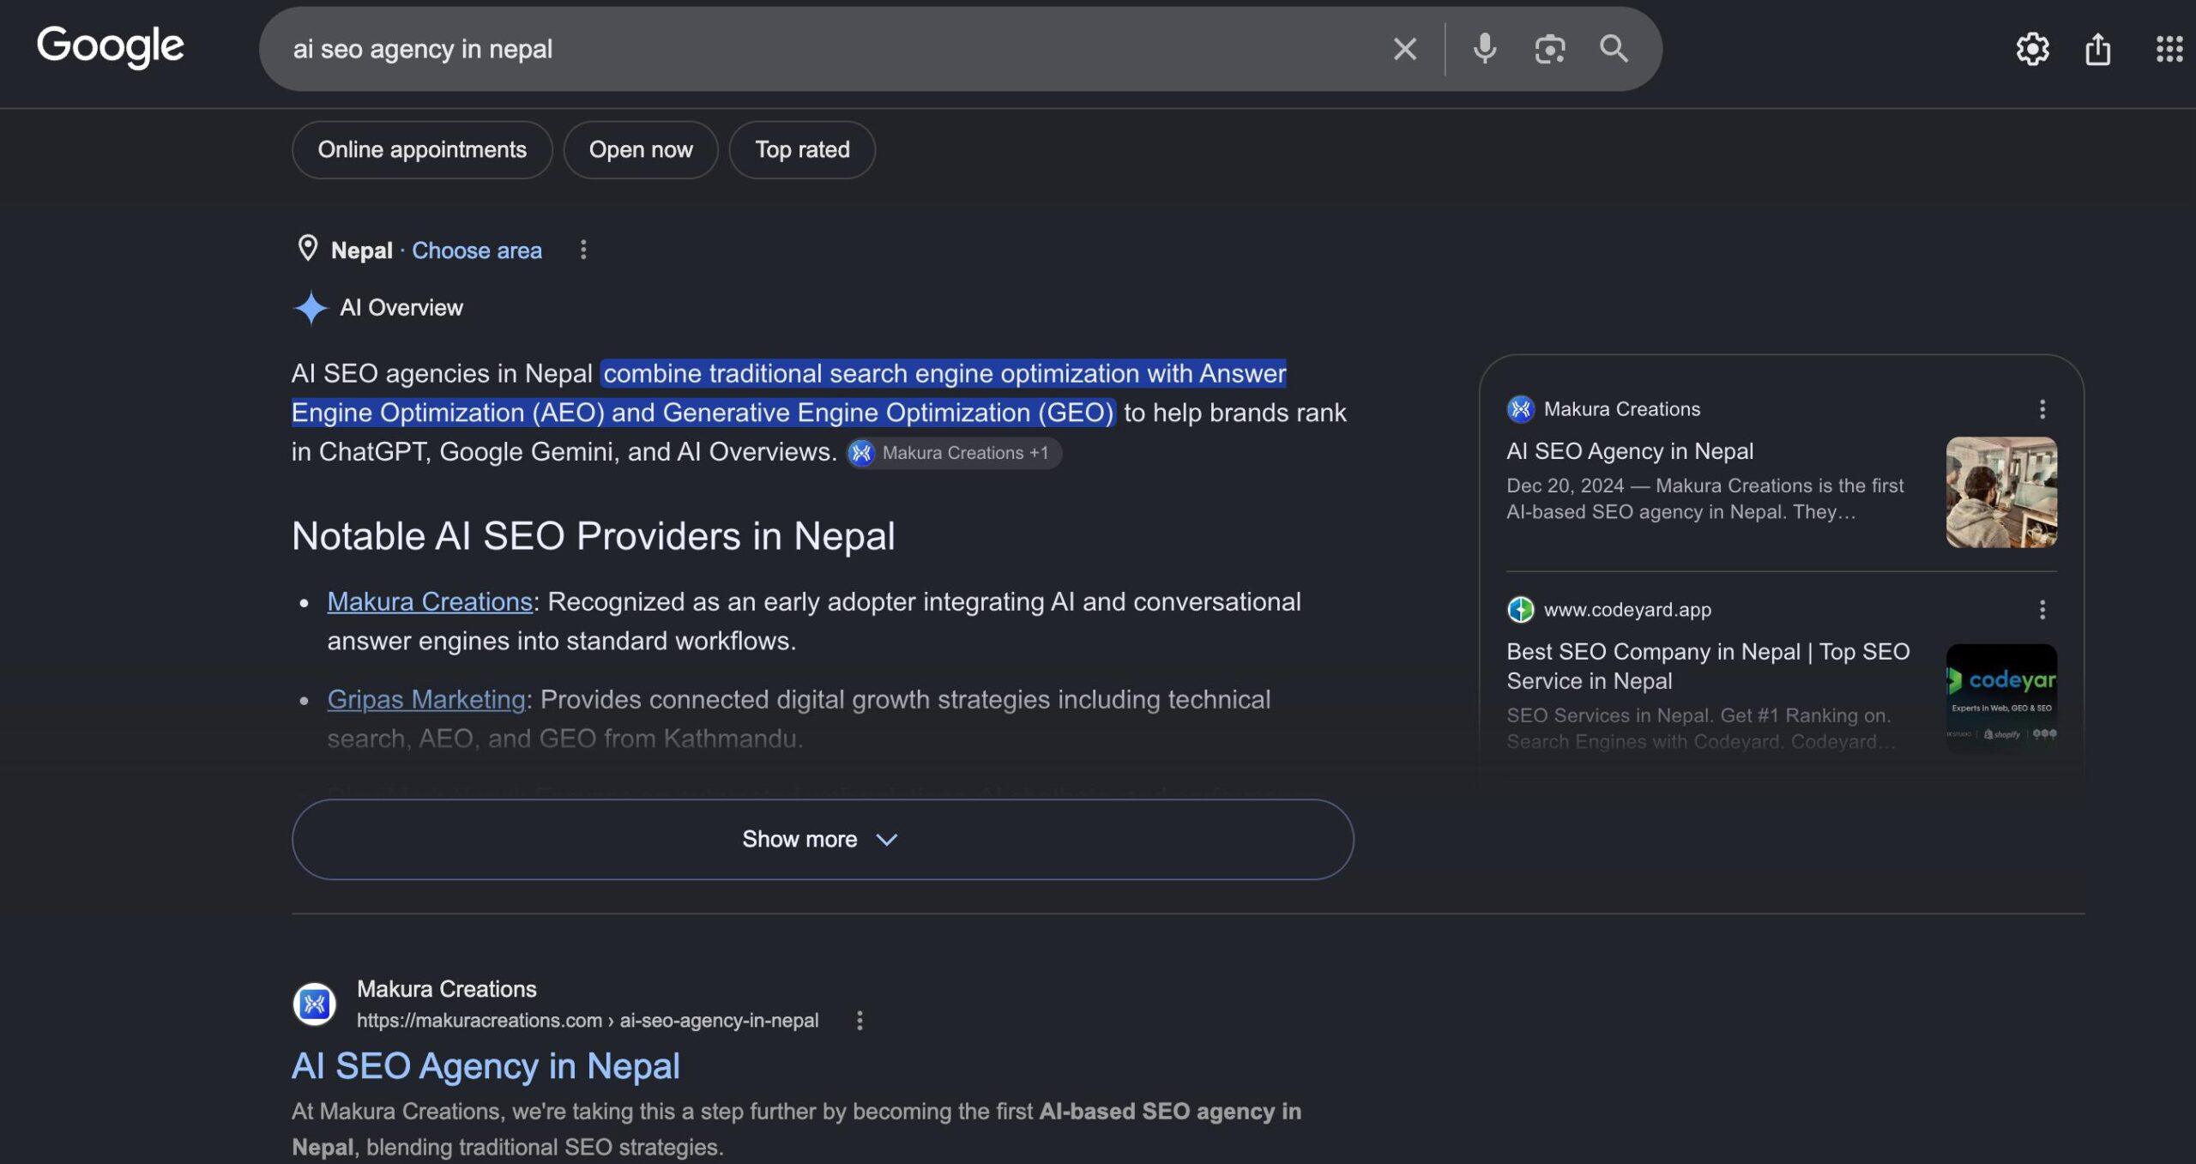Apply the Open now filter chip
Viewport: 2196px width, 1164px height.
pyautogui.click(x=641, y=149)
